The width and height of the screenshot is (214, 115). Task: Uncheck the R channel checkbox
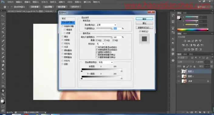point(97,40)
